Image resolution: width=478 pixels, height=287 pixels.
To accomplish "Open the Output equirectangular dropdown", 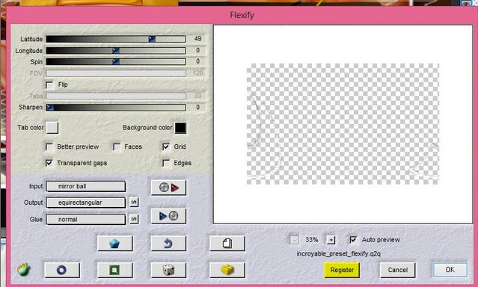I will click(86, 203).
